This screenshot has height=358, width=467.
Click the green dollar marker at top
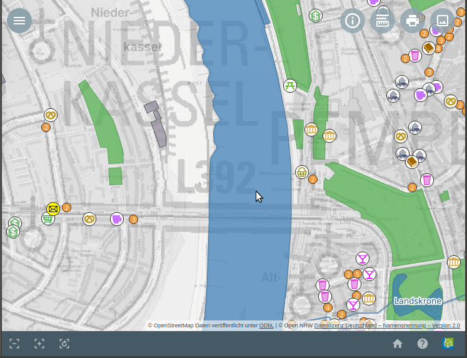(316, 16)
